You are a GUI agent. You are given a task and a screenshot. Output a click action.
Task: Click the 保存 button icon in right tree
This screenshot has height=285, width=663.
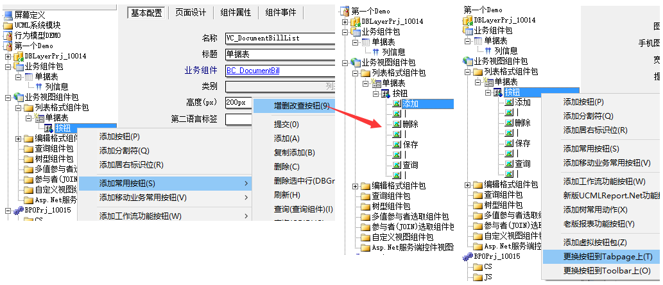coord(510,143)
